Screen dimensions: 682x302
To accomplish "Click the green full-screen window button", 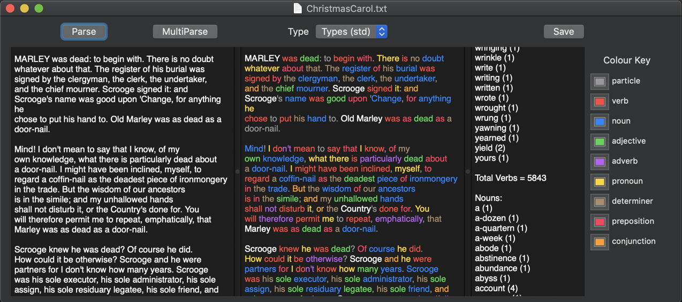I will (x=39, y=9).
